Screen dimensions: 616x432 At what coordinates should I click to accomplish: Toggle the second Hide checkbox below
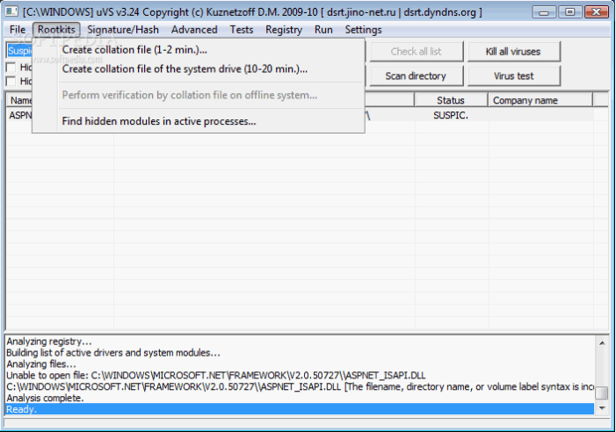11,81
